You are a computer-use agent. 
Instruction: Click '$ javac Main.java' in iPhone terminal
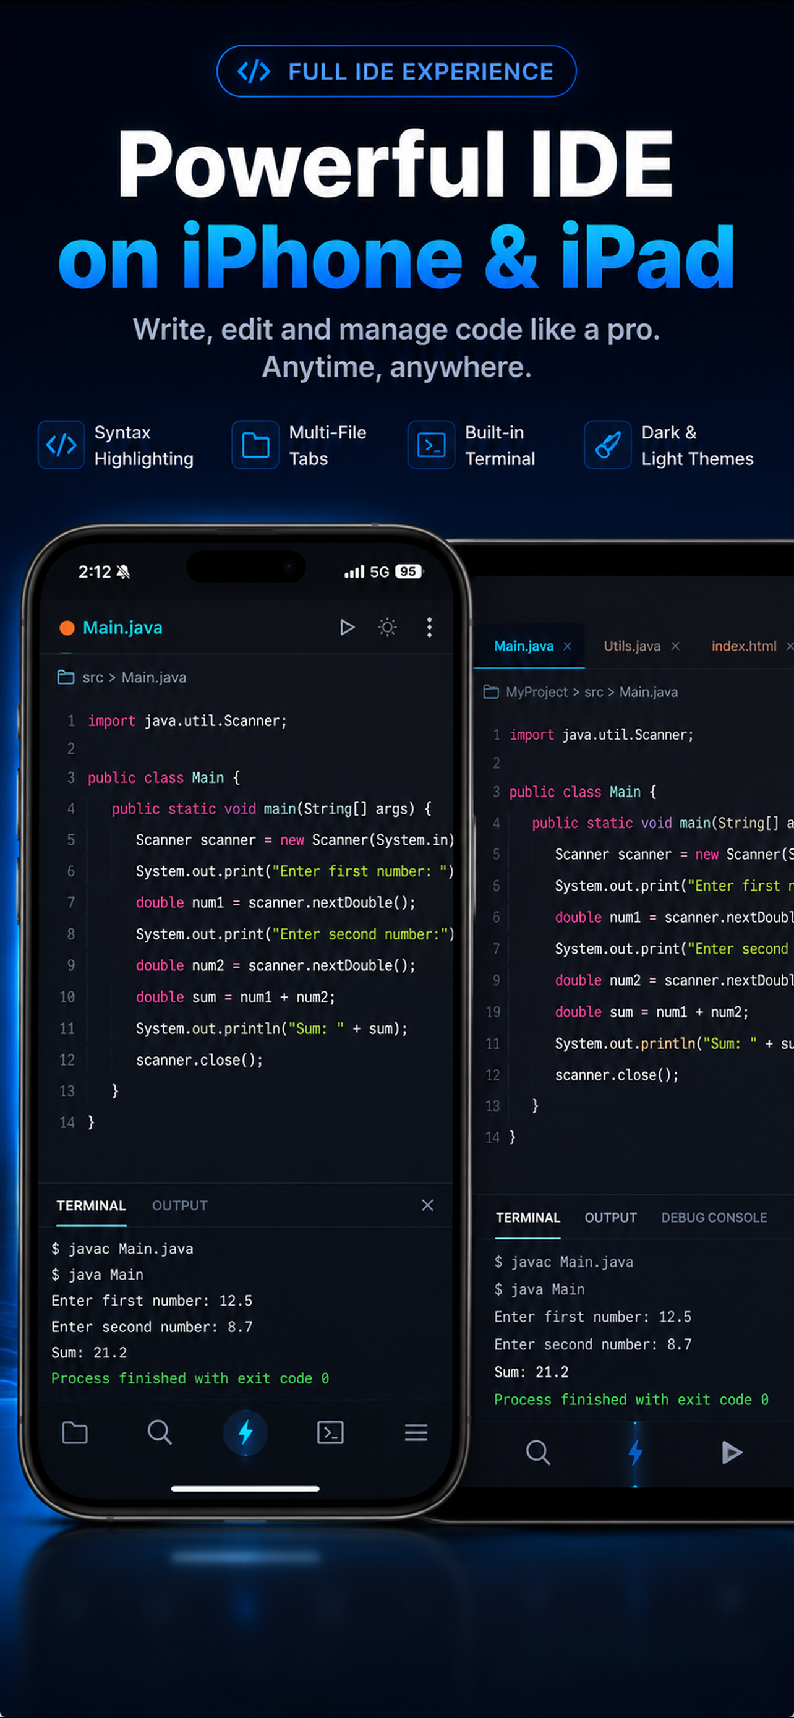pyautogui.click(x=122, y=1249)
